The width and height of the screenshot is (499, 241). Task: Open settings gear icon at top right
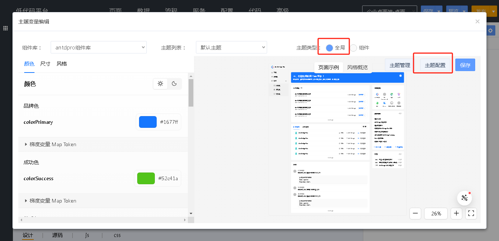(491, 31)
